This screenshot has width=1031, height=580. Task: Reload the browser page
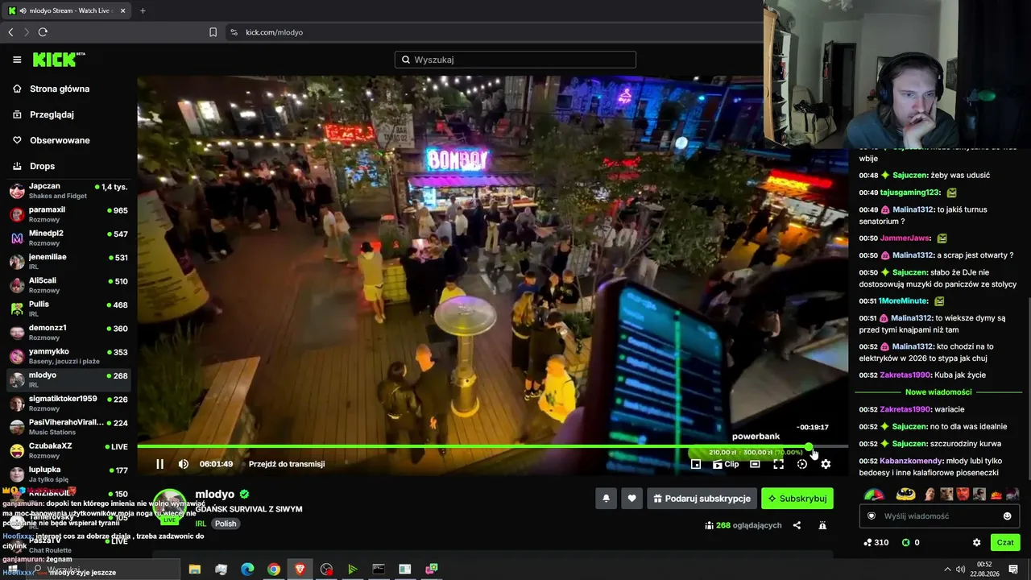coord(43,32)
